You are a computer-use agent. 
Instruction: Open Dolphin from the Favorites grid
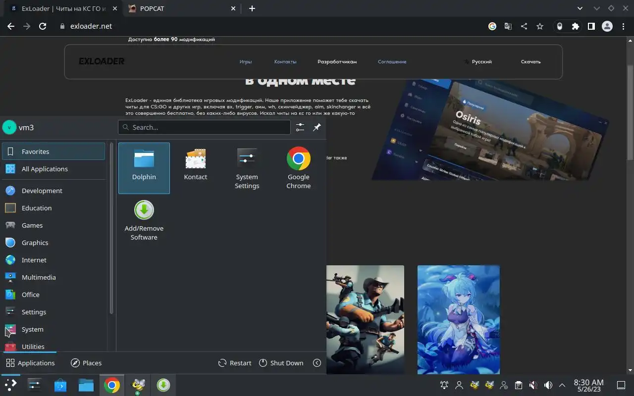pyautogui.click(x=144, y=168)
